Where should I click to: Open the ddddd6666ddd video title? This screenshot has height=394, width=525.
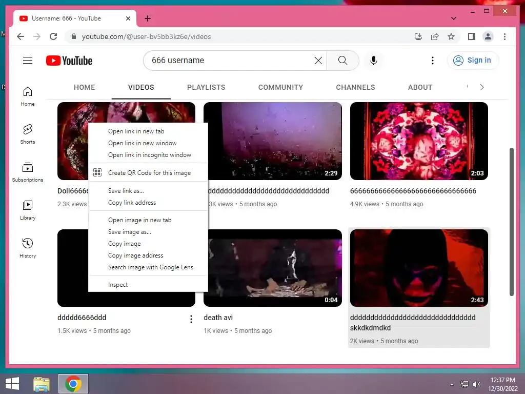tap(82, 318)
